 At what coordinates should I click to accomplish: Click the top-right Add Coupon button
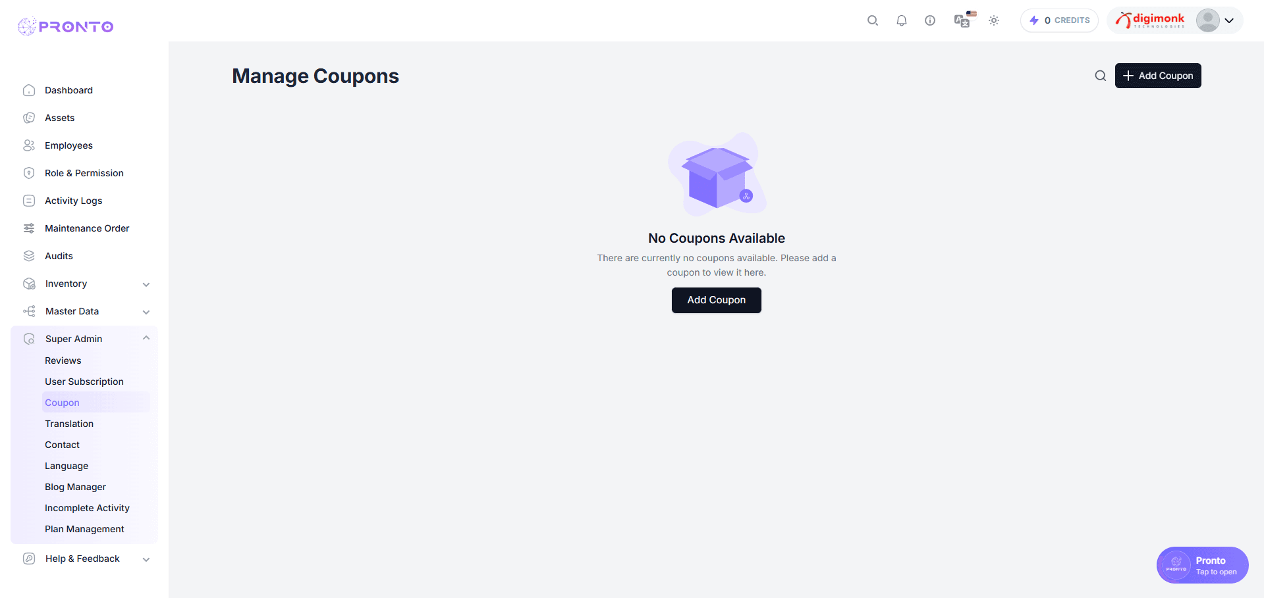click(x=1157, y=76)
